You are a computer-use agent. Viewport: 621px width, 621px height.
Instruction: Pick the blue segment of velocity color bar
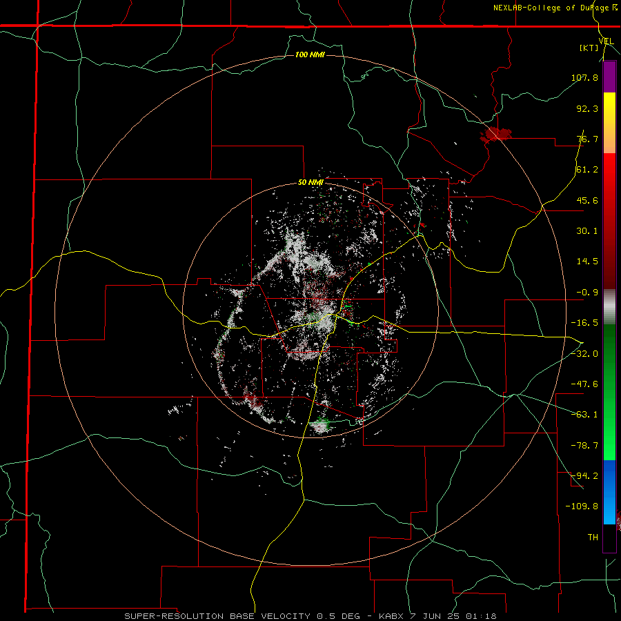(609, 492)
